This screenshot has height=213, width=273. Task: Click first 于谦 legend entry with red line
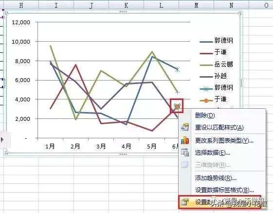(x=213, y=52)
